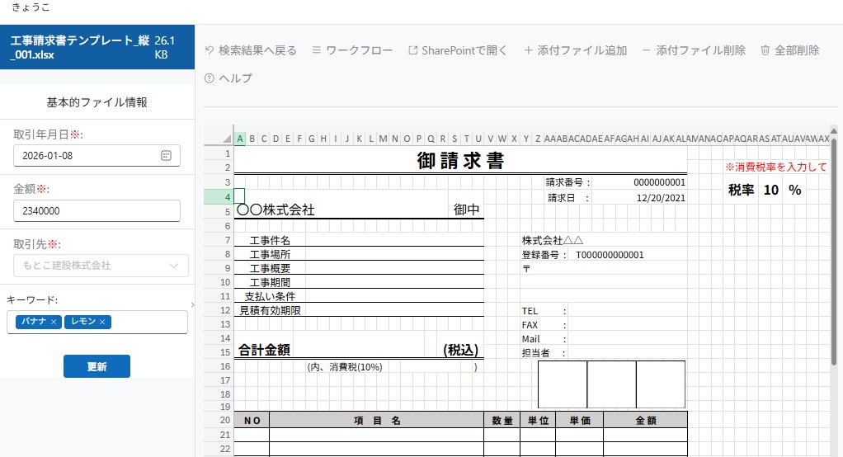Image resolution: width=843 pixels, height=457 pixels.
Task: Click the Open in SharePoint icon
Action: pyautogui.click(x=413, y=50)
